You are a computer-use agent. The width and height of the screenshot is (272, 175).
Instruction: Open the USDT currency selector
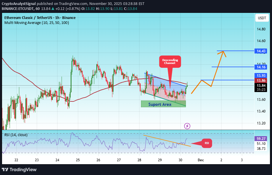262,18
